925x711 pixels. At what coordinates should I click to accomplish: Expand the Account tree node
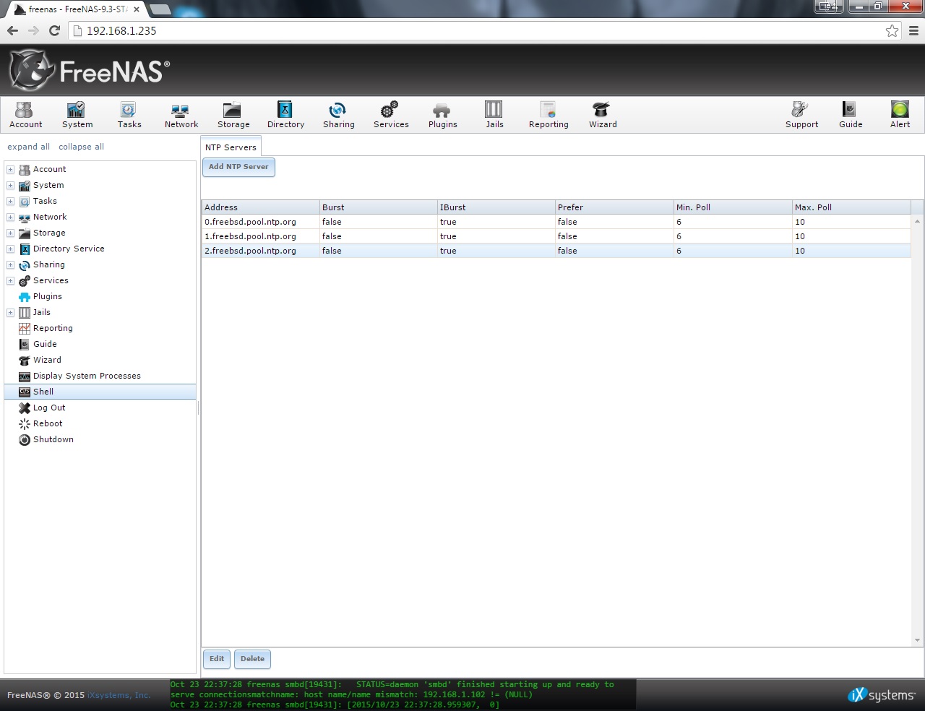click(10, 169)
